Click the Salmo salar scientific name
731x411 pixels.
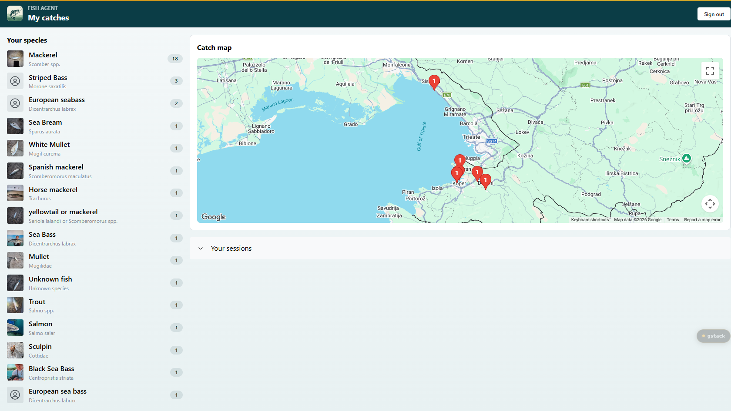click(x=42, y=333)
